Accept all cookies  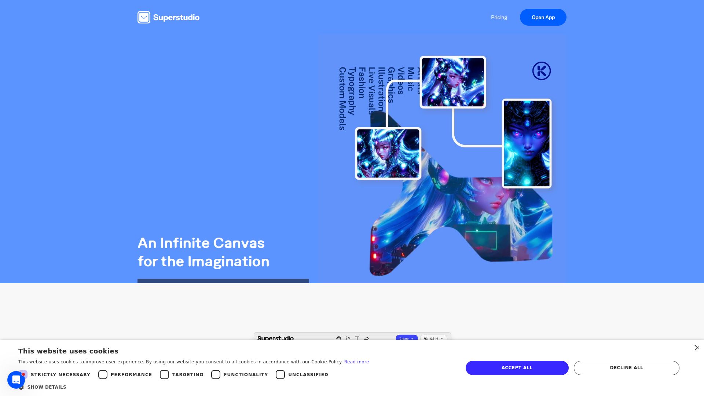[x=517, y=368]
